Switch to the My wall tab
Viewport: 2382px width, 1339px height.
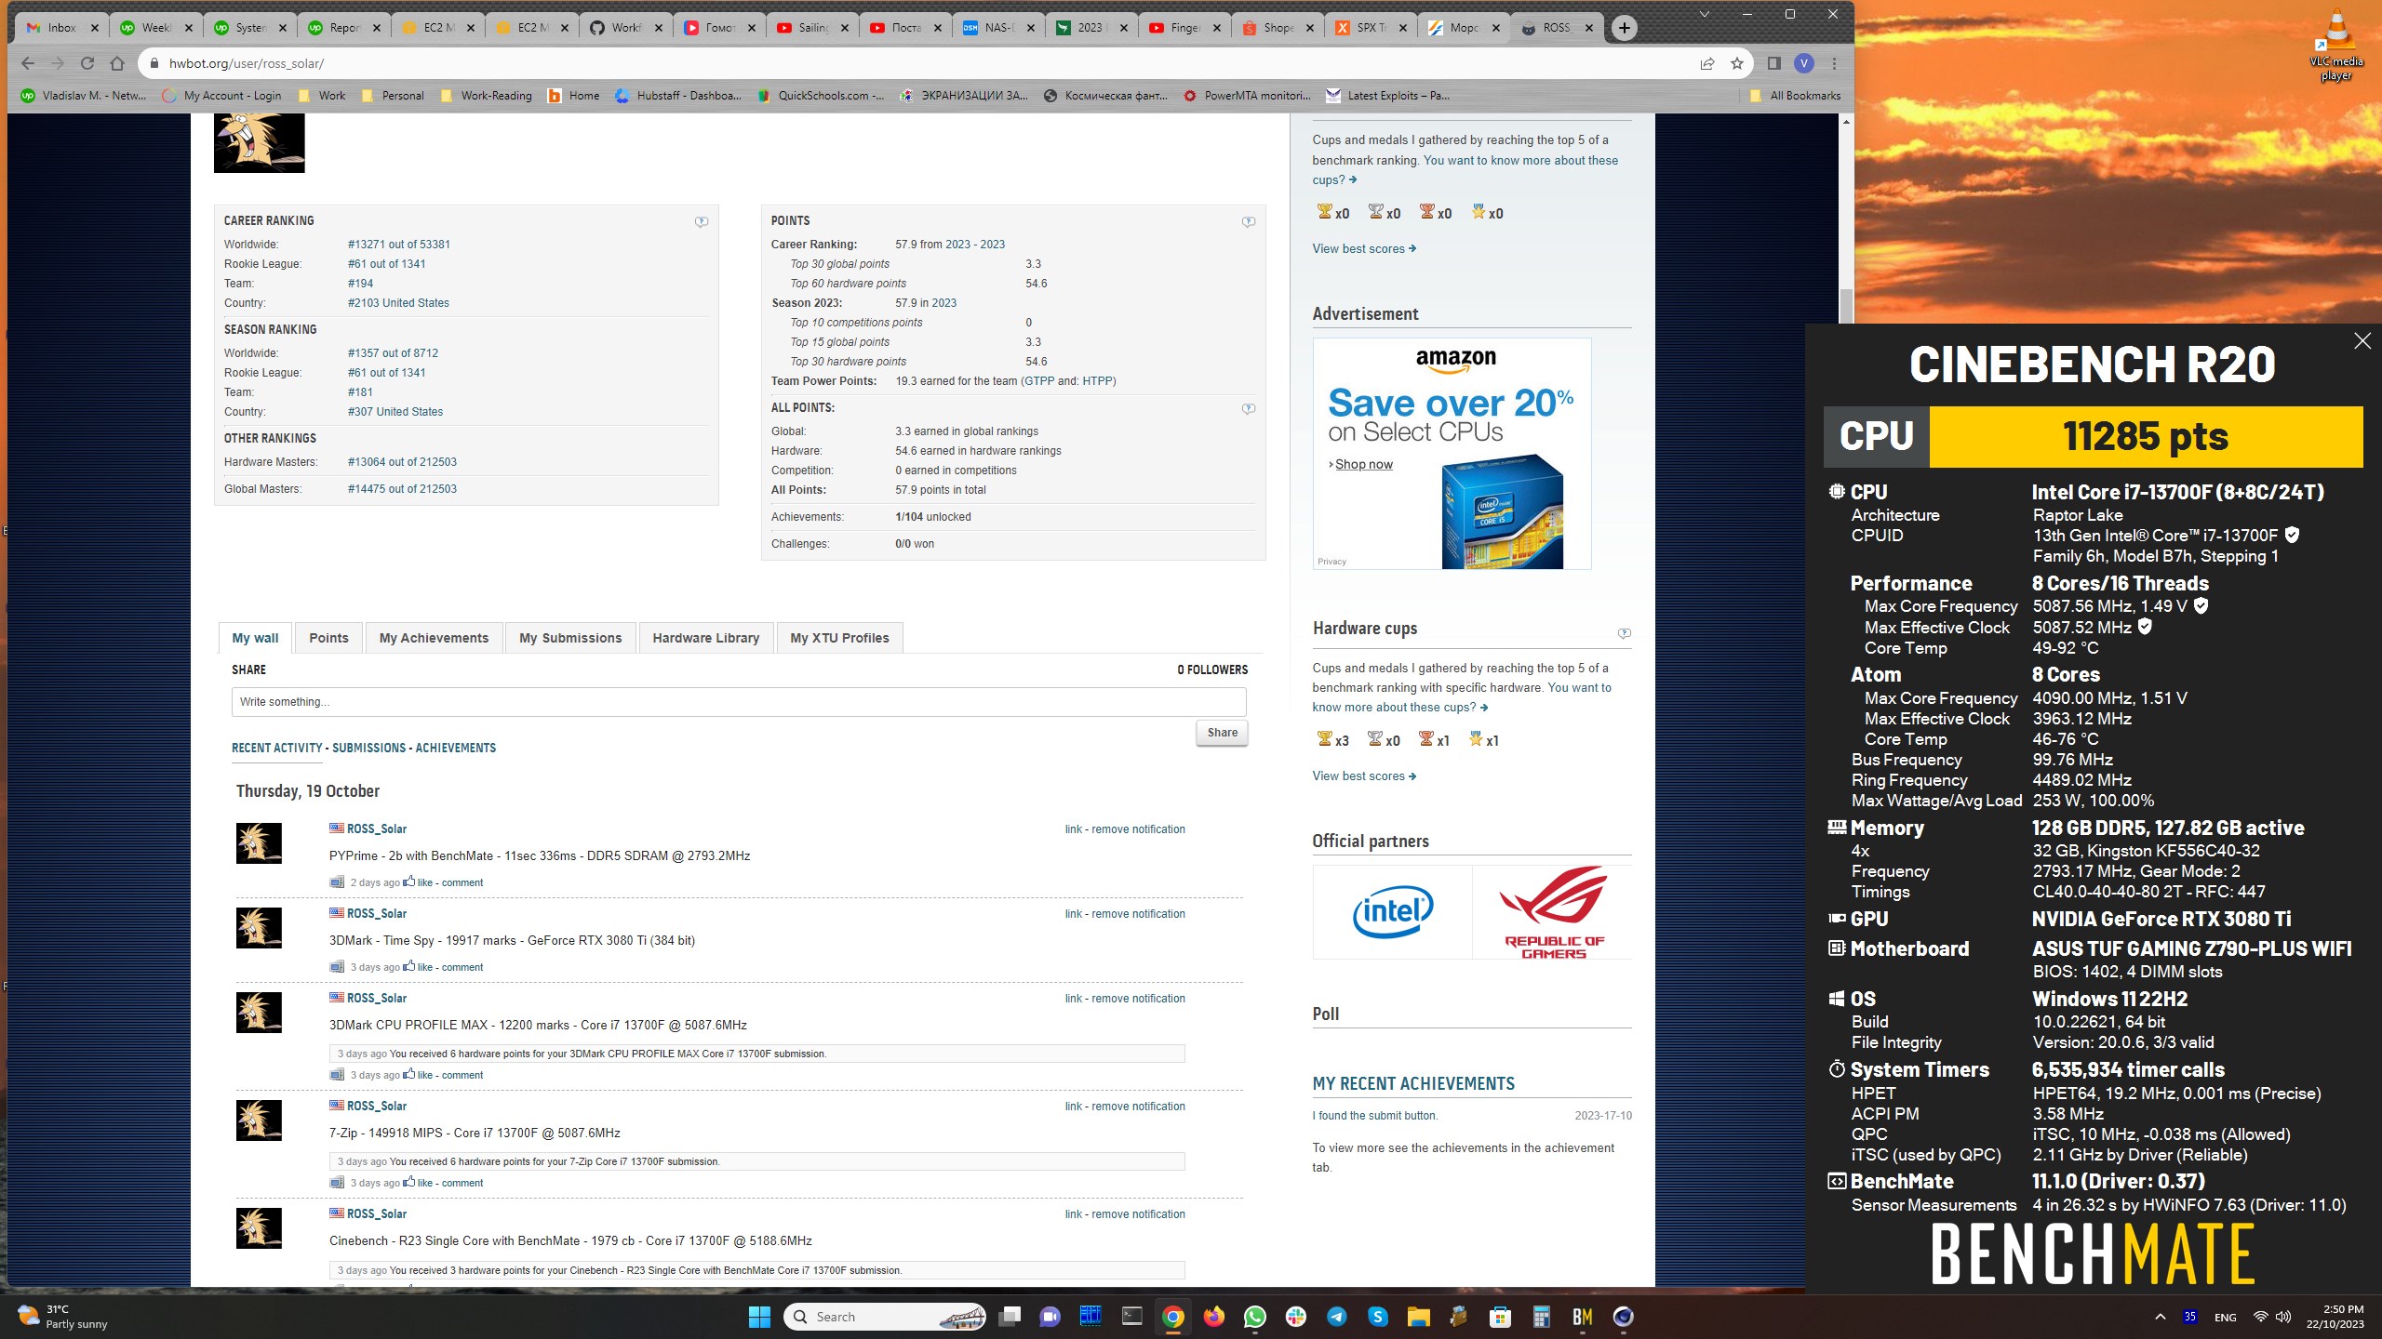pyautogui.click(x=255, y=638)
